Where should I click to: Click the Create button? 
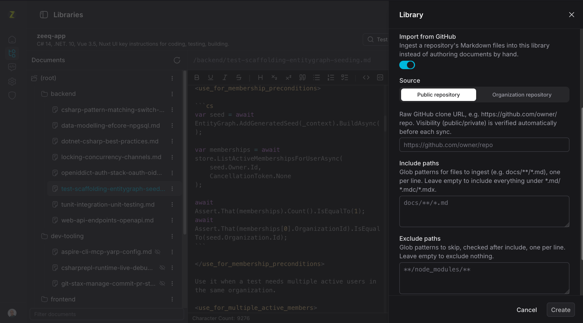561,310
